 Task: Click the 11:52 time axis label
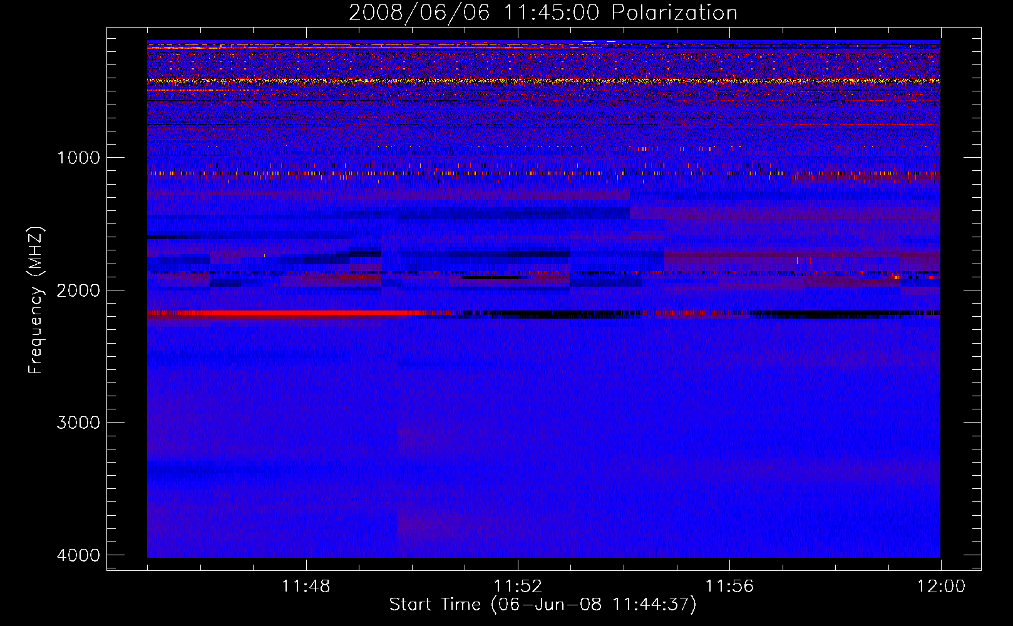click(x=517, y=587)
